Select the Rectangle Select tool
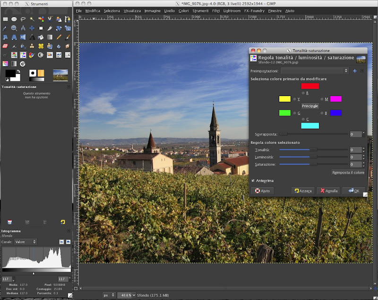The height and width of the screenshot is (300, 378). [5, 19]
